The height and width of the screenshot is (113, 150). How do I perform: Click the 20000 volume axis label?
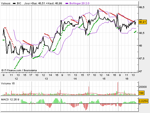tap(143, 87)
